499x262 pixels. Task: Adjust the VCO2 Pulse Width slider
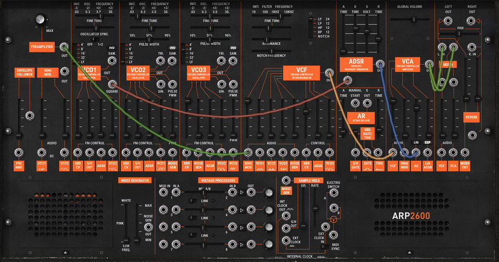(149, 40)
